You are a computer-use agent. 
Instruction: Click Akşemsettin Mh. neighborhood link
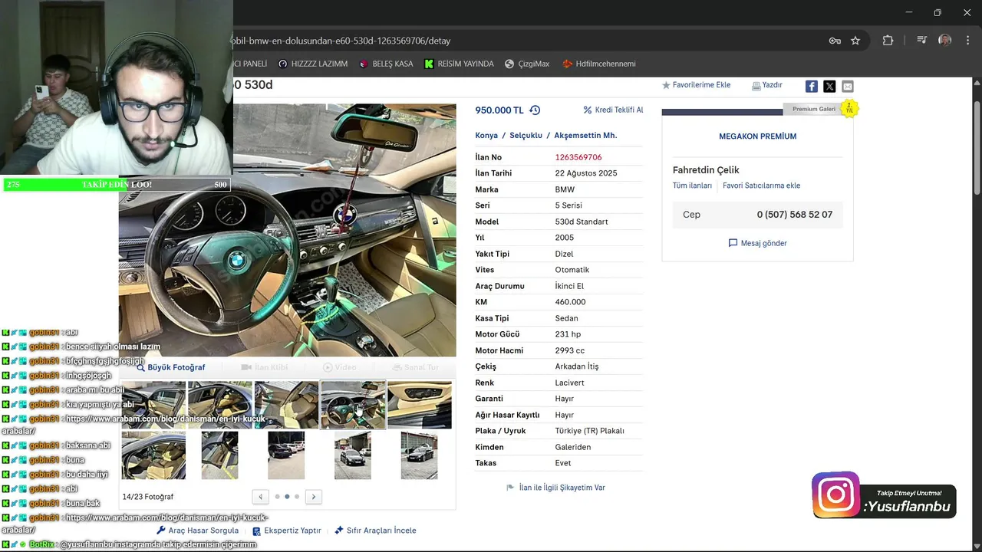(585, 136)
